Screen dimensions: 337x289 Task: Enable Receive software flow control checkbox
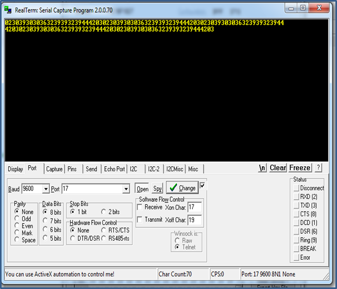click(x=140, y=207)
